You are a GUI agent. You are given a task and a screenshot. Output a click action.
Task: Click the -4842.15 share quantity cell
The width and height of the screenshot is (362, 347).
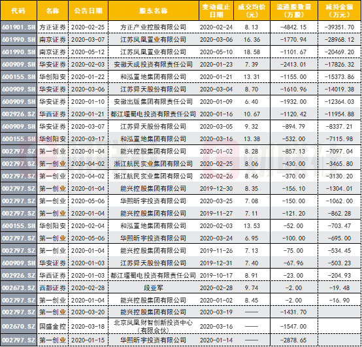click(294, 27)
